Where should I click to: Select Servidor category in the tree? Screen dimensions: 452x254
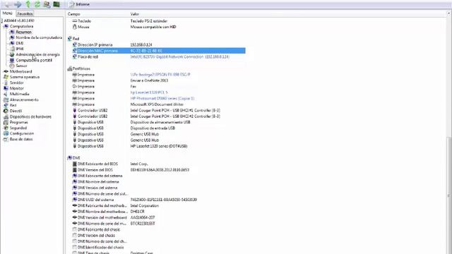click(x=16, y=83)
